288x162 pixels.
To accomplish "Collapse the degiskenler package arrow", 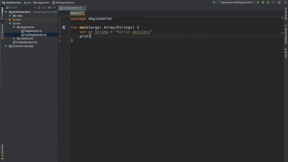I will (14, 27).
